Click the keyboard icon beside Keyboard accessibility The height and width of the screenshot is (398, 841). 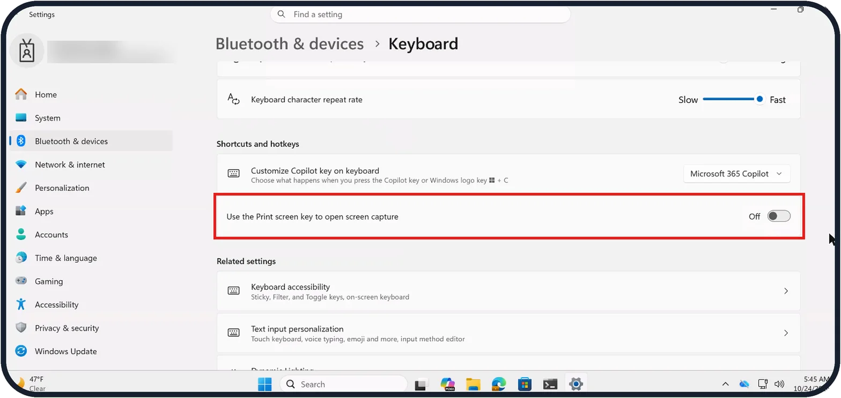tap(233, 291)
